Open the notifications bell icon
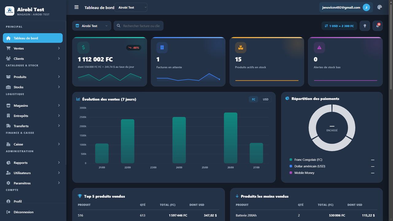 (x=378, y=26)
